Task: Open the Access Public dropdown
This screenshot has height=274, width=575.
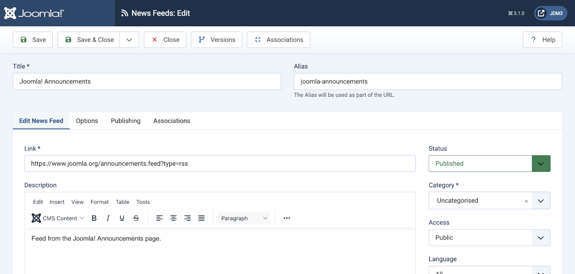Action: (x=490, y=238)
